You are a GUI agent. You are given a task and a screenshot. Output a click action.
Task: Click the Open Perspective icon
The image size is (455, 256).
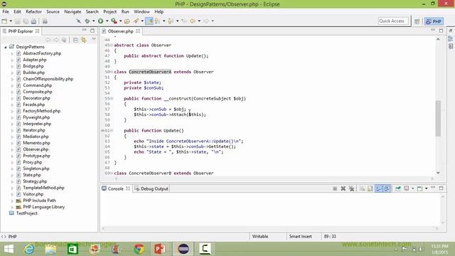coord(417,21)
